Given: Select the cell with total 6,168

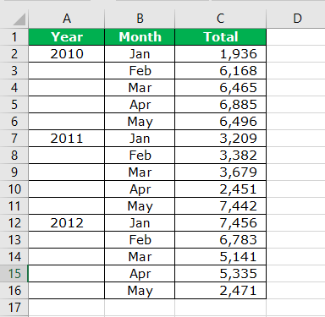Looking at the screenshot, I should tap(221, 71).
